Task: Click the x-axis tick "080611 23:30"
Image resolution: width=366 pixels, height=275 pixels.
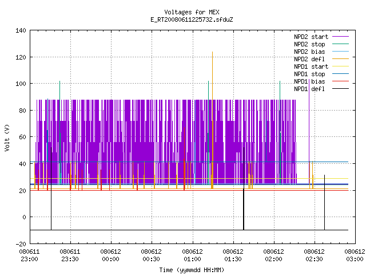Action: click(70, 256)
